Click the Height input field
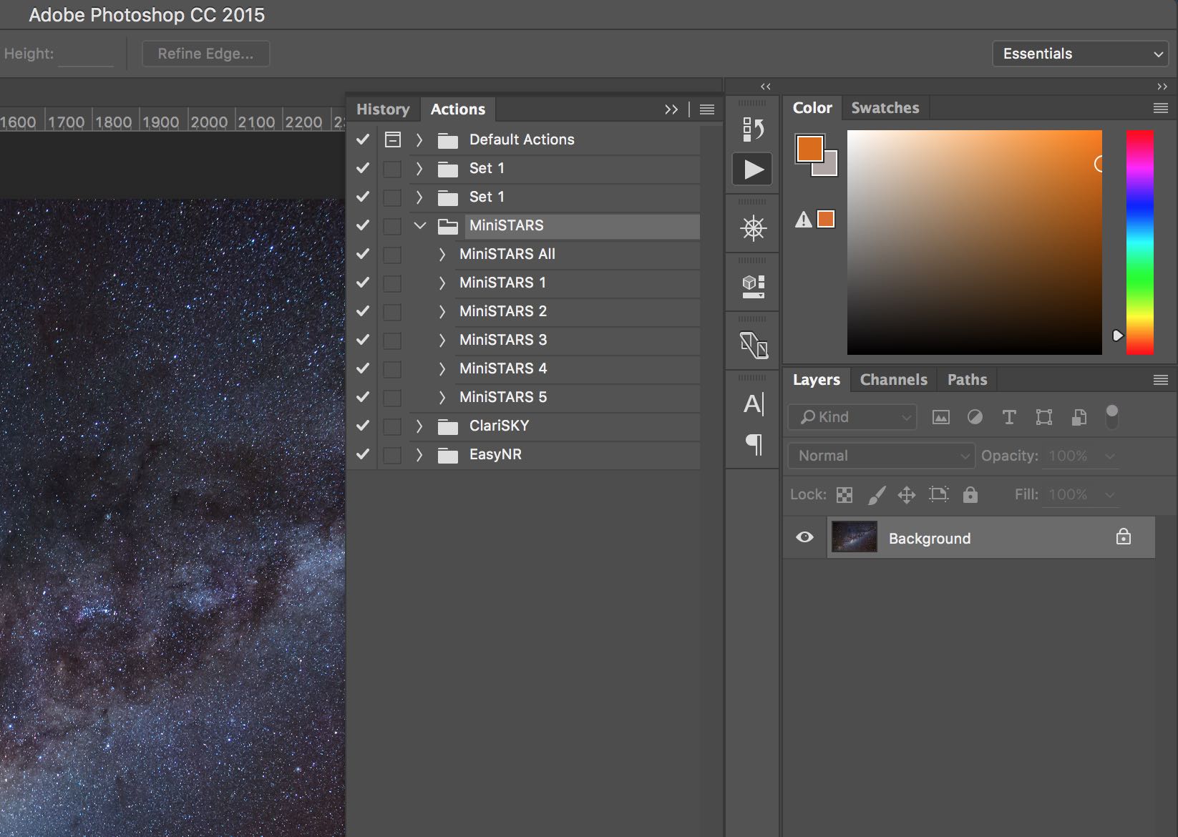1178x837 pixels. point(86,54)
